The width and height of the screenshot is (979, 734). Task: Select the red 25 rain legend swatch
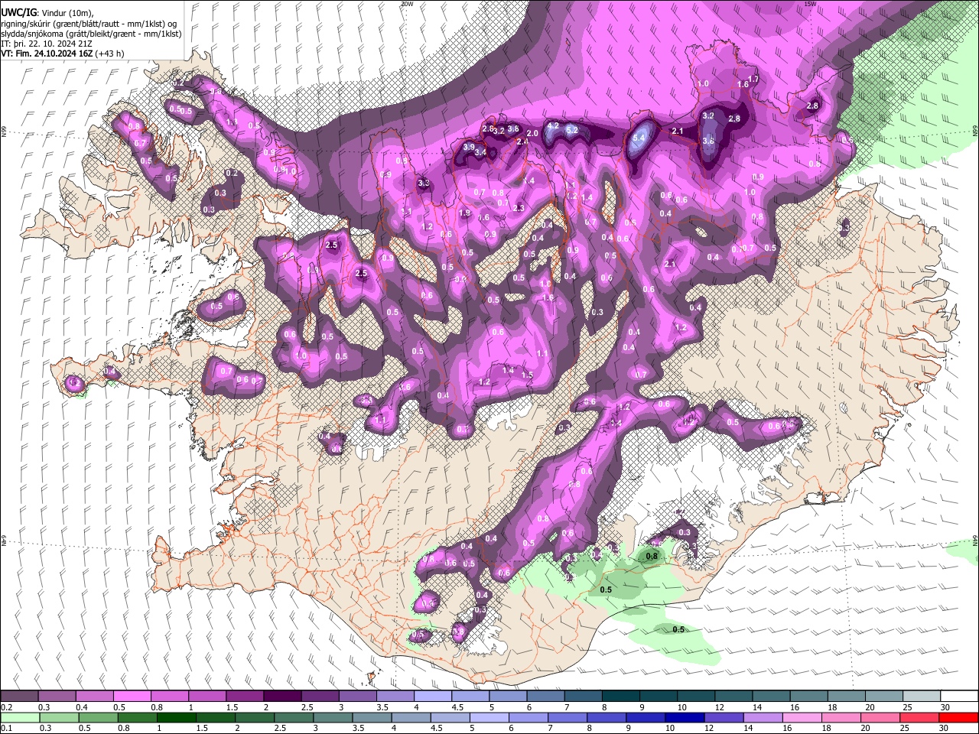tap(920, 717)
